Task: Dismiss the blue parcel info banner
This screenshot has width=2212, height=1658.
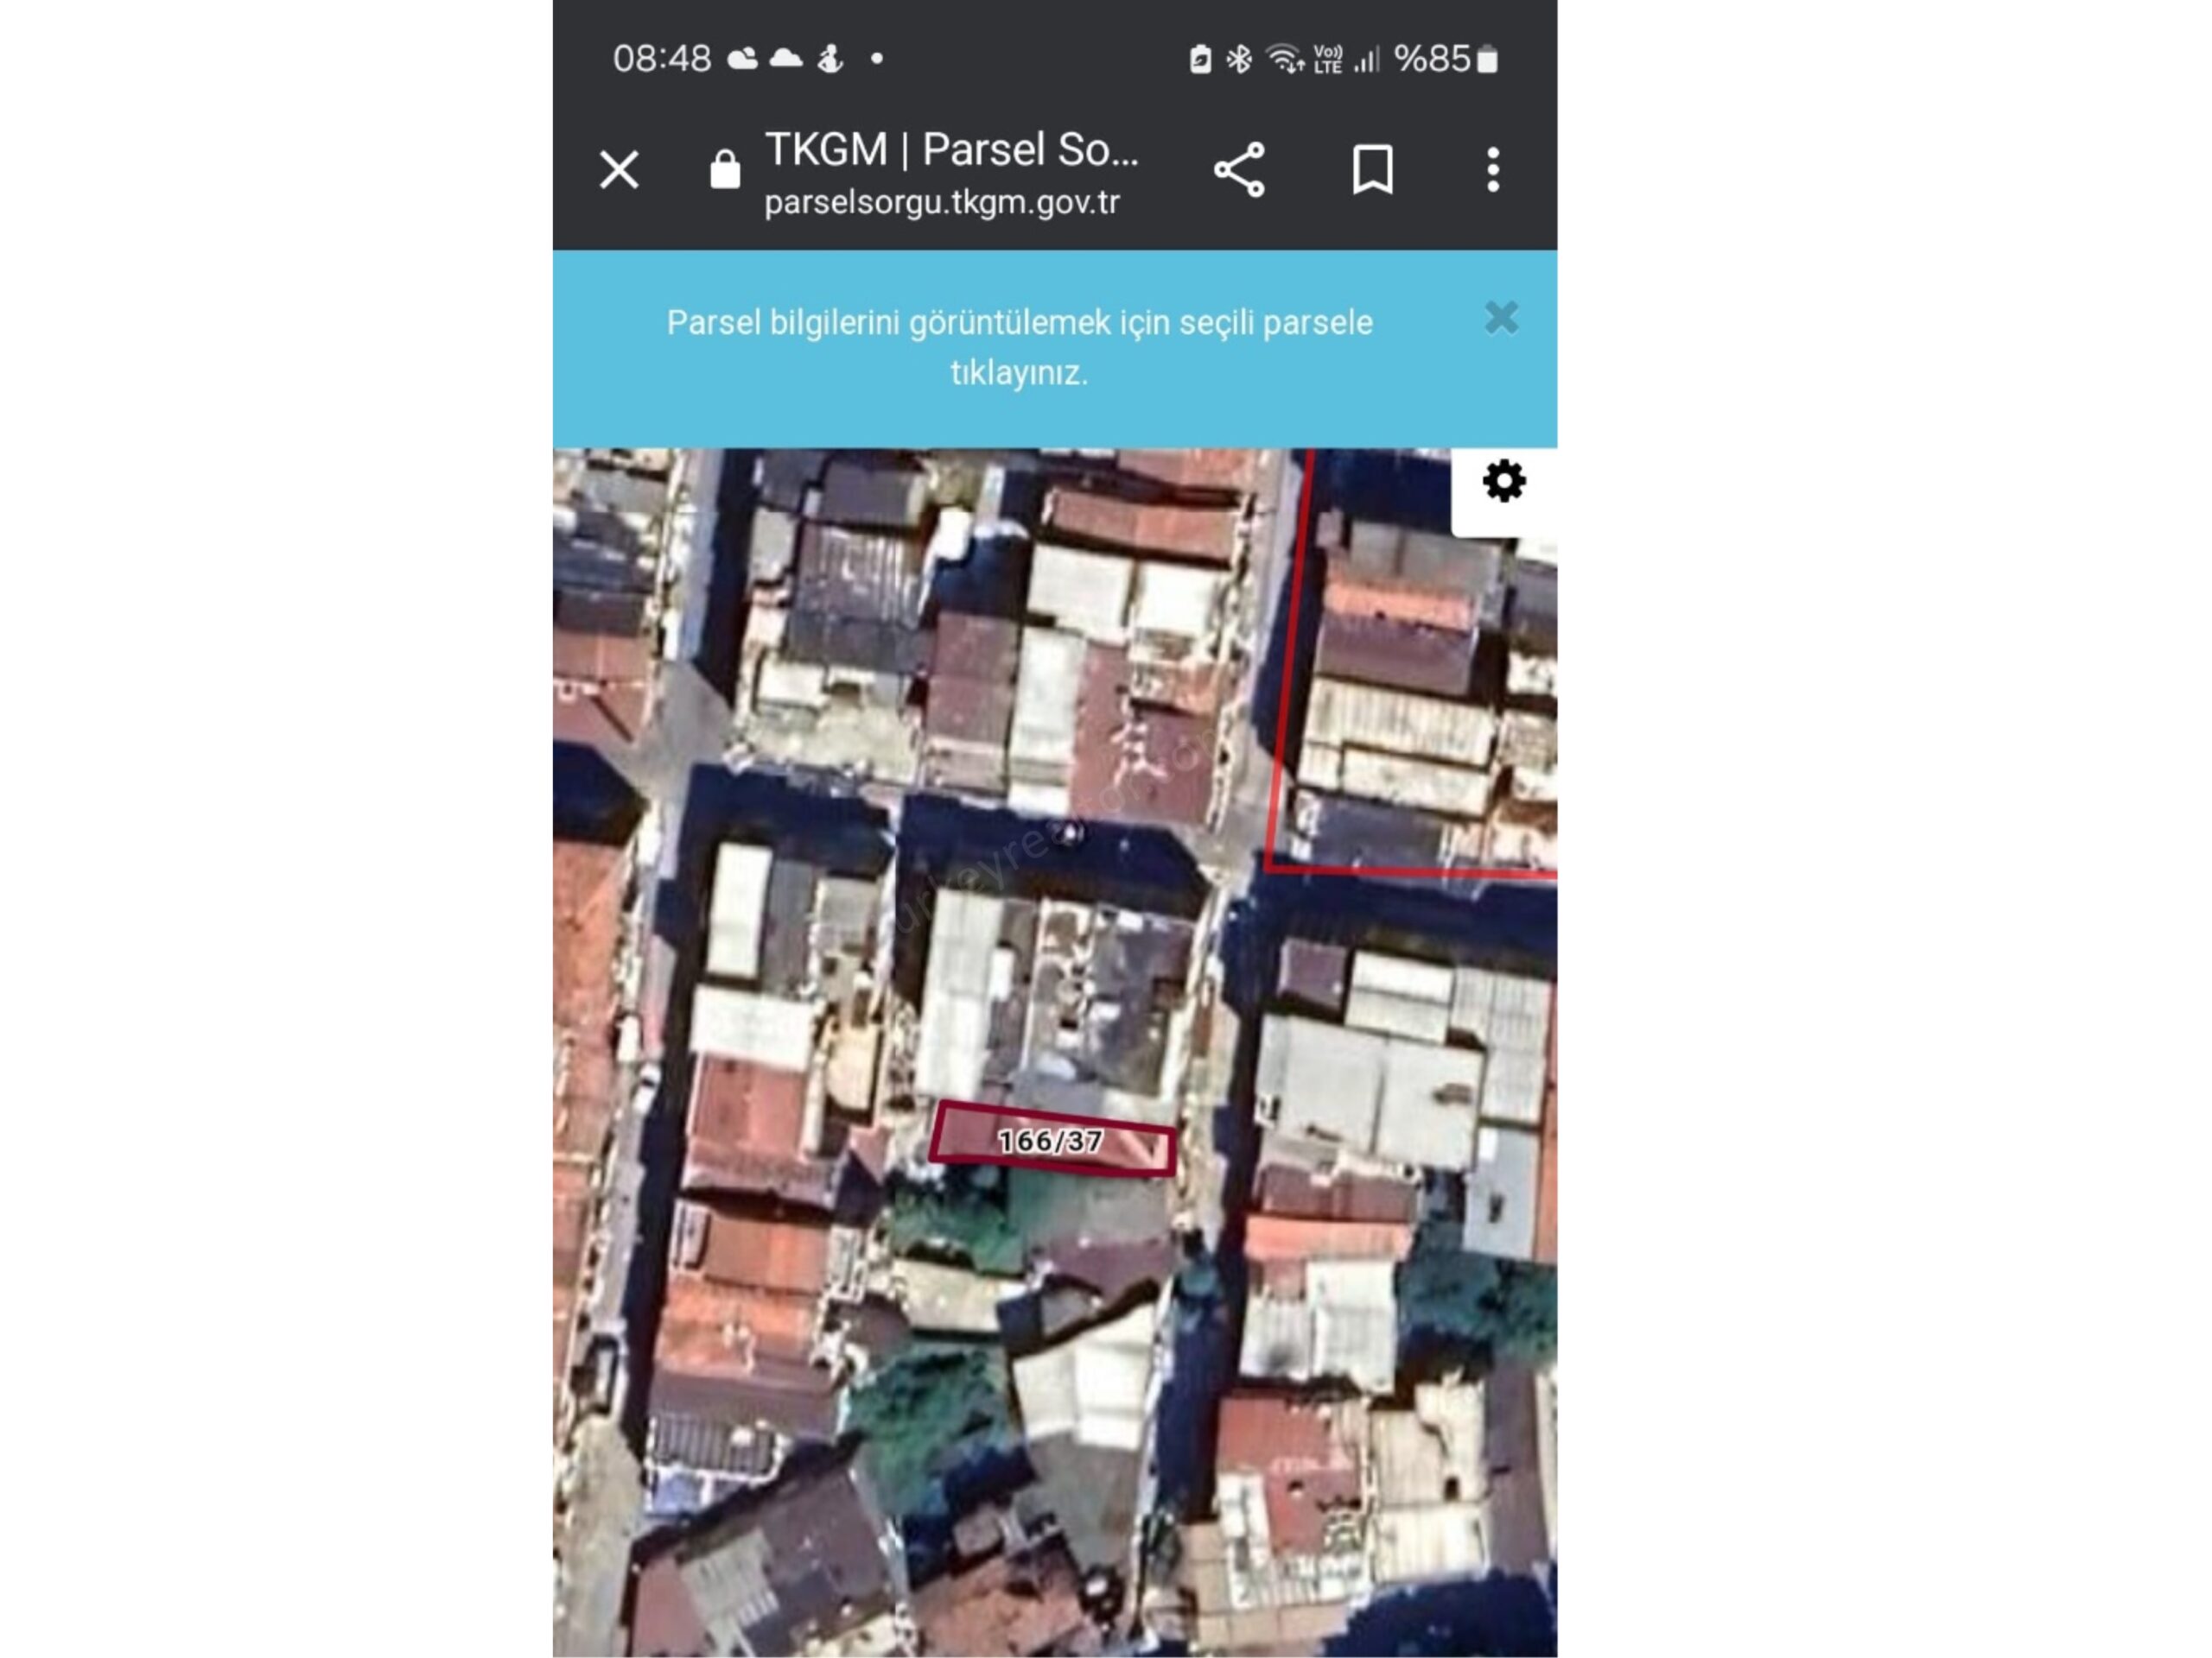Action: [x=1501, y=319]
